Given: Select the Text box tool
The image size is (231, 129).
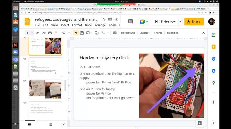Looking at the screenshot, I should (x=82, y=33).
